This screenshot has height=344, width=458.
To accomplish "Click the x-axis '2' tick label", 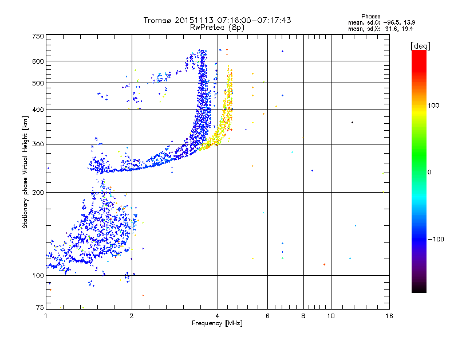I will 132,316.
